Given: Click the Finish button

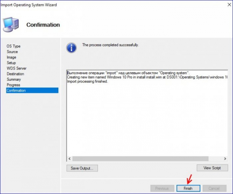Looking at the screenshot, I should [188, 188].
